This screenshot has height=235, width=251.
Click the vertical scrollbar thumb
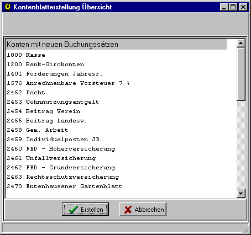tap(241, 74)
